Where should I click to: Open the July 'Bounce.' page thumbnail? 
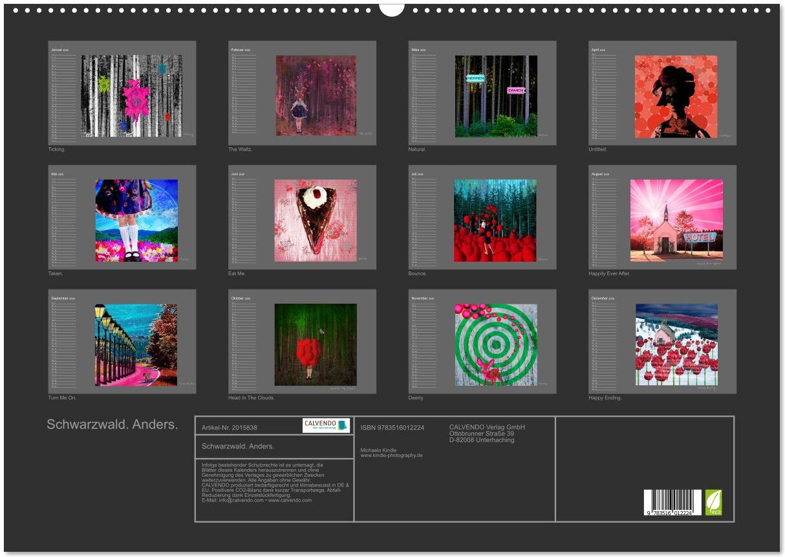pos(482,217)
